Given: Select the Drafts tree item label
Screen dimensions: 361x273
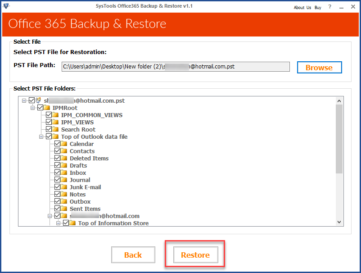Looking at the screenshot, I should point(78,166).
